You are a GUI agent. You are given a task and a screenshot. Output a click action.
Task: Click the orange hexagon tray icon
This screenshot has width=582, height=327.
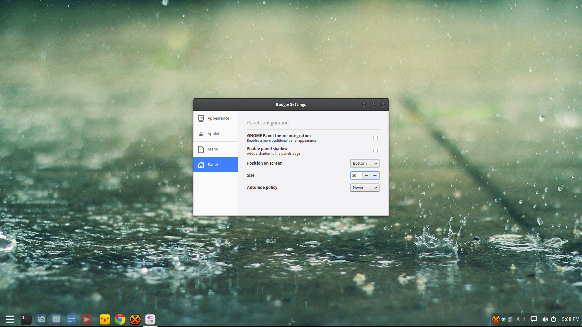click(496, 319)
